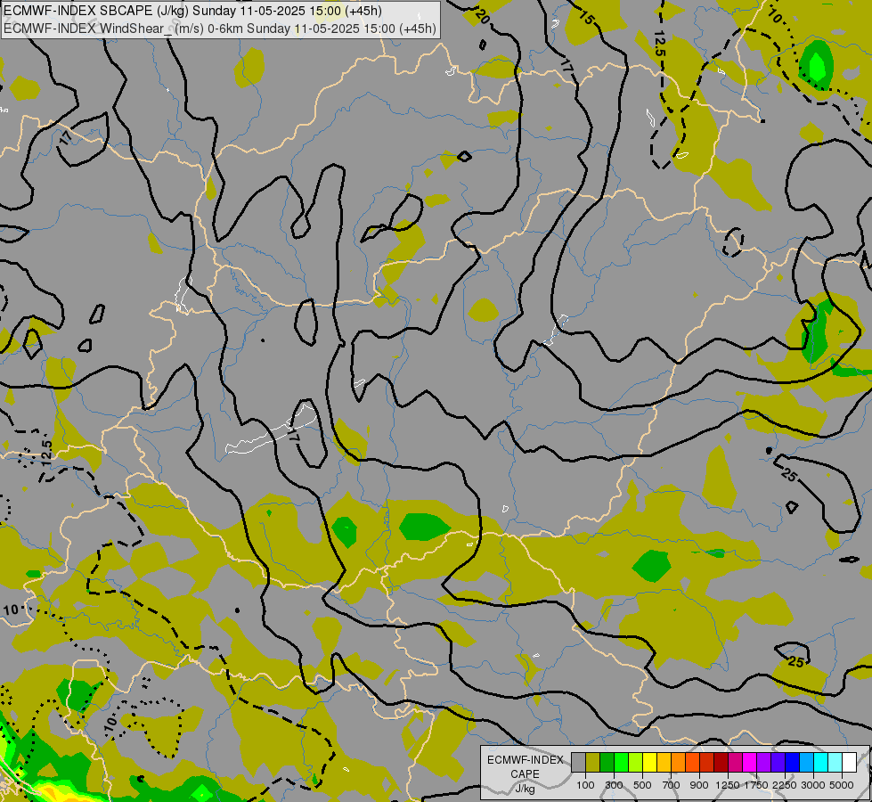Click the legend value 5000
This screenshot has height=802, width=872.
point(842,785)
